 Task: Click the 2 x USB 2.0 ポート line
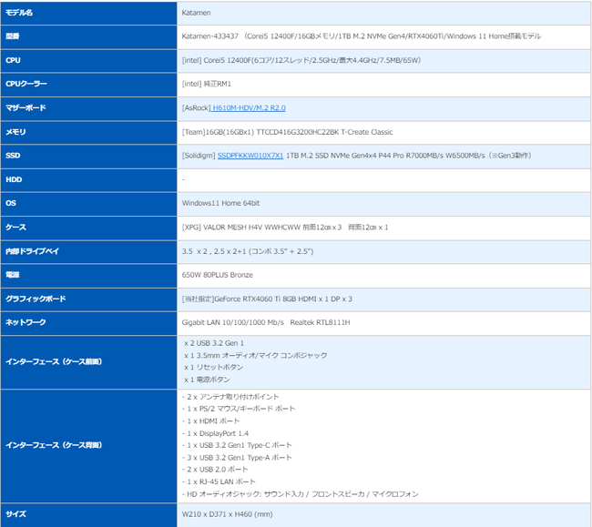click(215, 470)
